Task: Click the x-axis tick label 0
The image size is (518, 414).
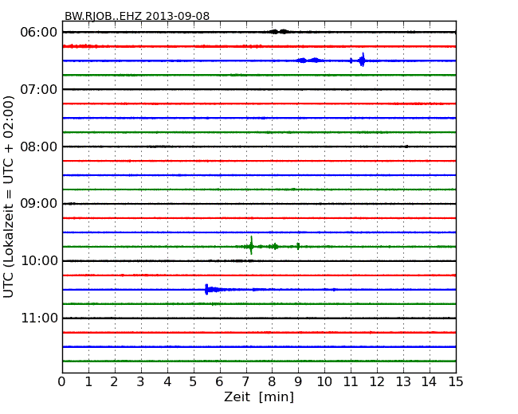Action: 62,382
